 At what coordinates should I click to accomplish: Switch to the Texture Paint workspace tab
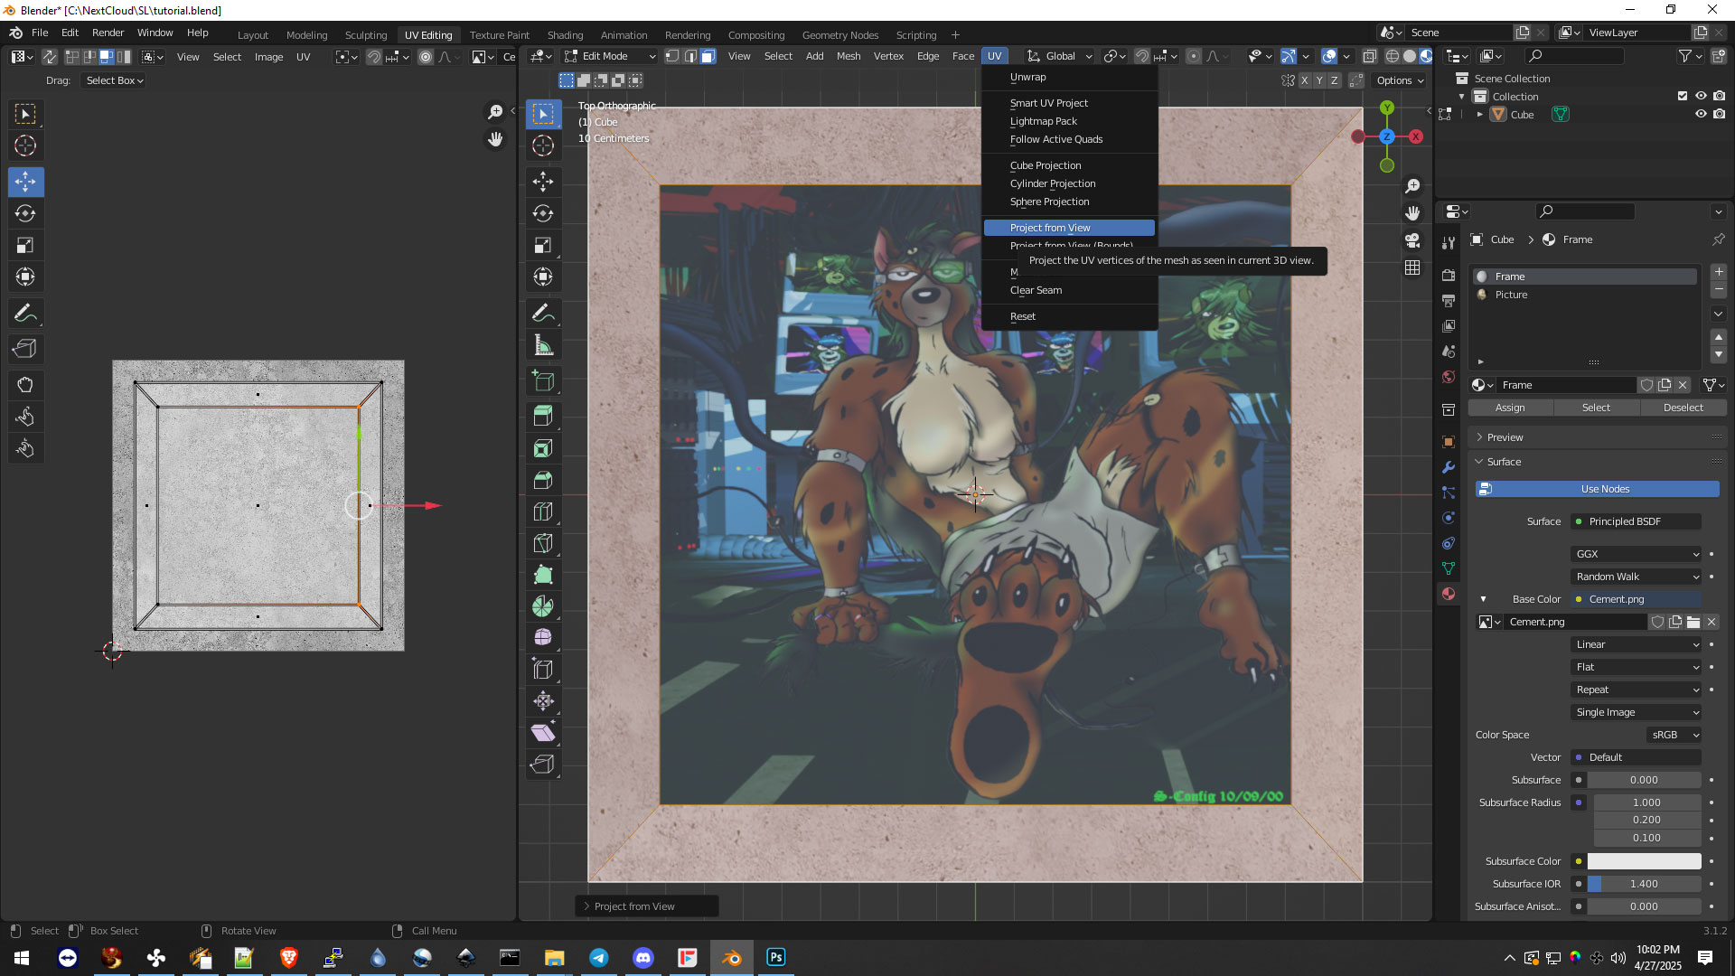pos(499,34)
